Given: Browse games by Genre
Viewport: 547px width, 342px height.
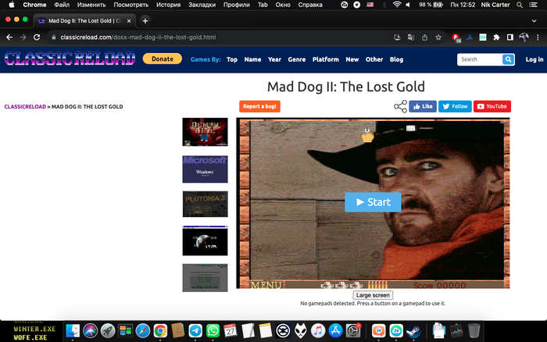Looking at the screenshot, I should (297, 59).
